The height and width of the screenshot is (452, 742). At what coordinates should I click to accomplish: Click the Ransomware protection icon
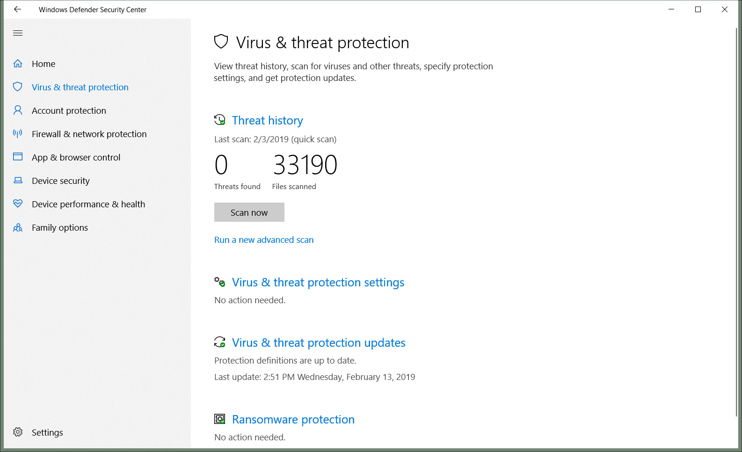(219, 419)
